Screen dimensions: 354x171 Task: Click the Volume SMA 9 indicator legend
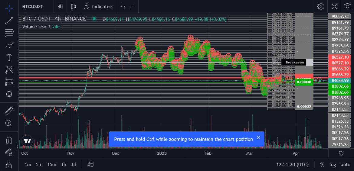(41, 27)
